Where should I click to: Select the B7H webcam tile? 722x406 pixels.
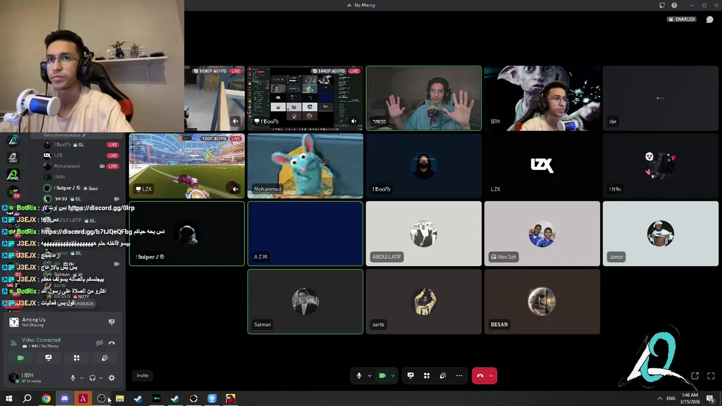pyautogui.click(x=542, y=98)
